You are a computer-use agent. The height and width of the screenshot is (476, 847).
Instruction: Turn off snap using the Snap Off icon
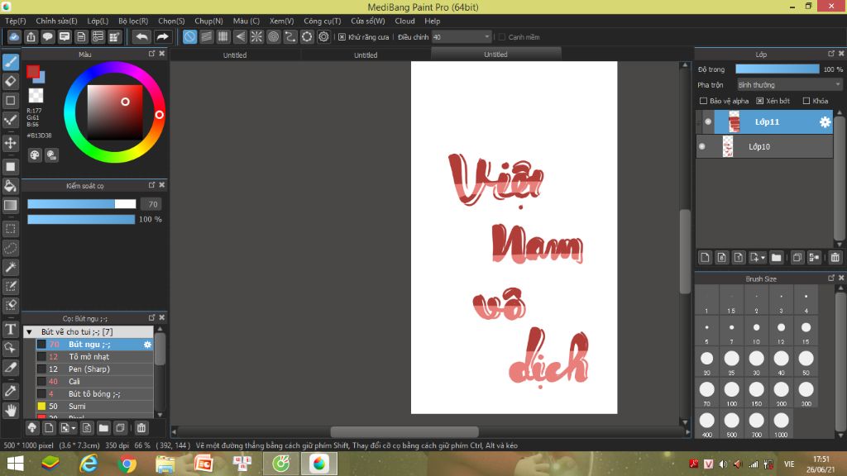tap(189, 36)
